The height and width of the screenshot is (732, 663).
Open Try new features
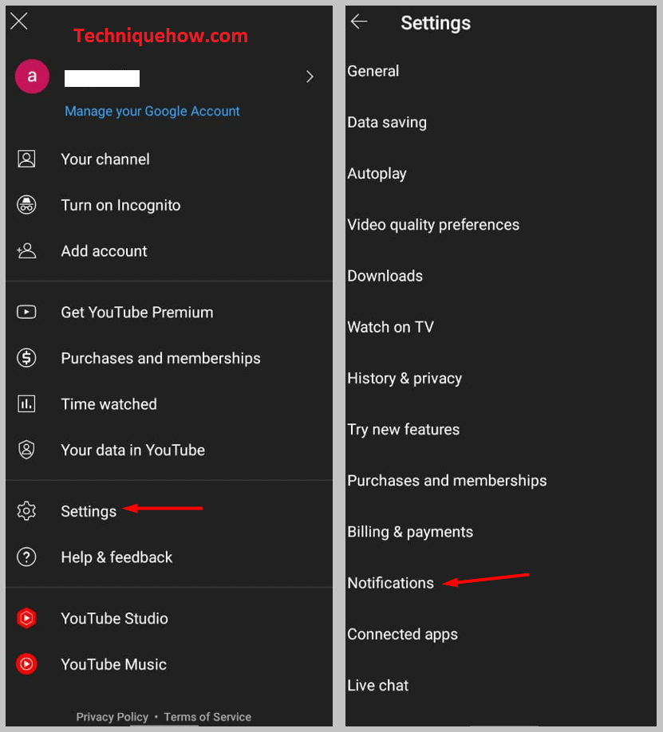tap(403, 430)
